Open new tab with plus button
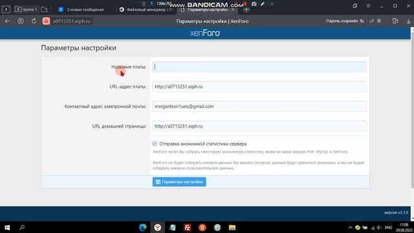414x233 pixels. (x=246, y=10)
